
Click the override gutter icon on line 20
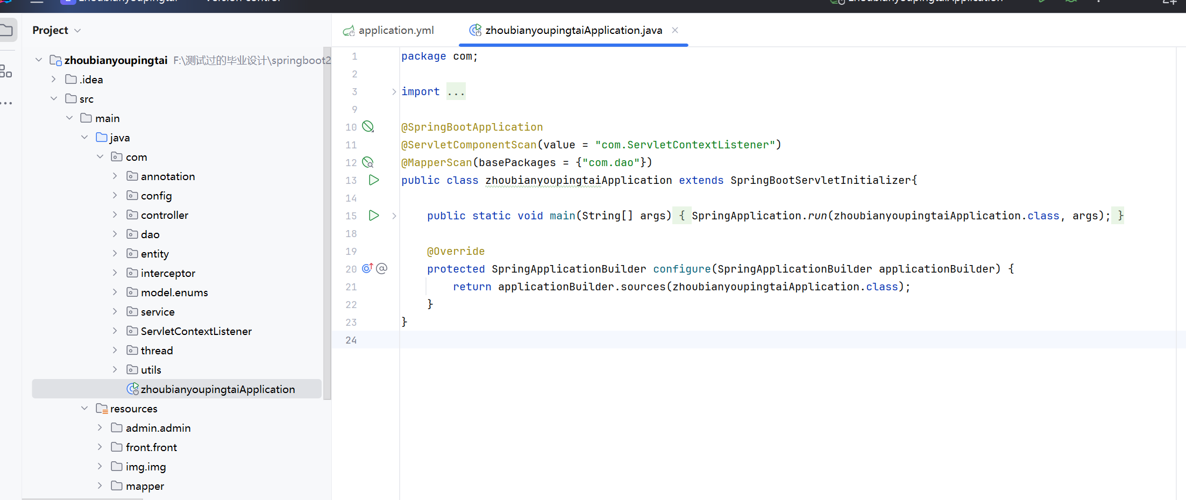(x=367, y=268)
